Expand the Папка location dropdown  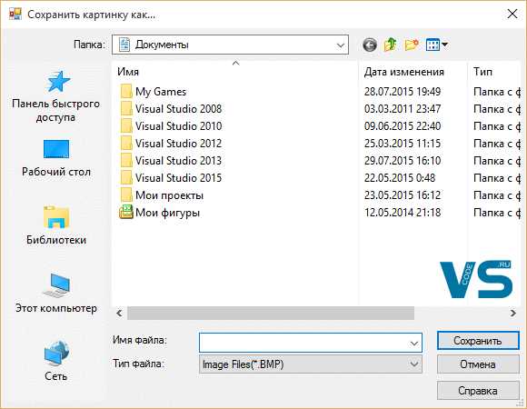[341, 45]
